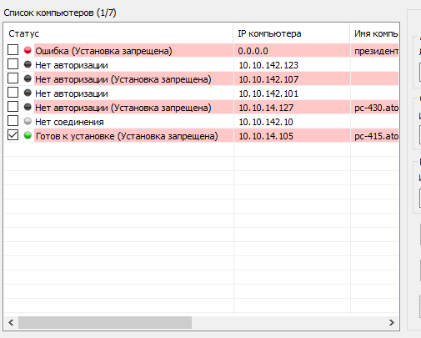Select 'Нет авторизации' for 10.10.142.123
Viewport: 421px width, 338px height.
tap(72, 65)
